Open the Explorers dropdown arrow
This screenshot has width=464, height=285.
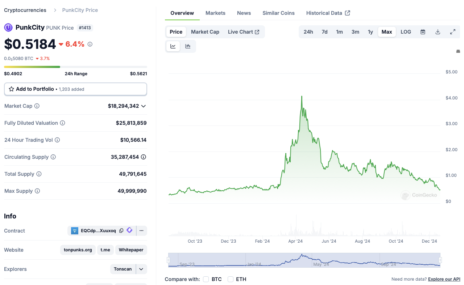click(x=141, y=269)
